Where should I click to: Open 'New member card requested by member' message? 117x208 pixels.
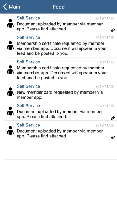[60, 95]
